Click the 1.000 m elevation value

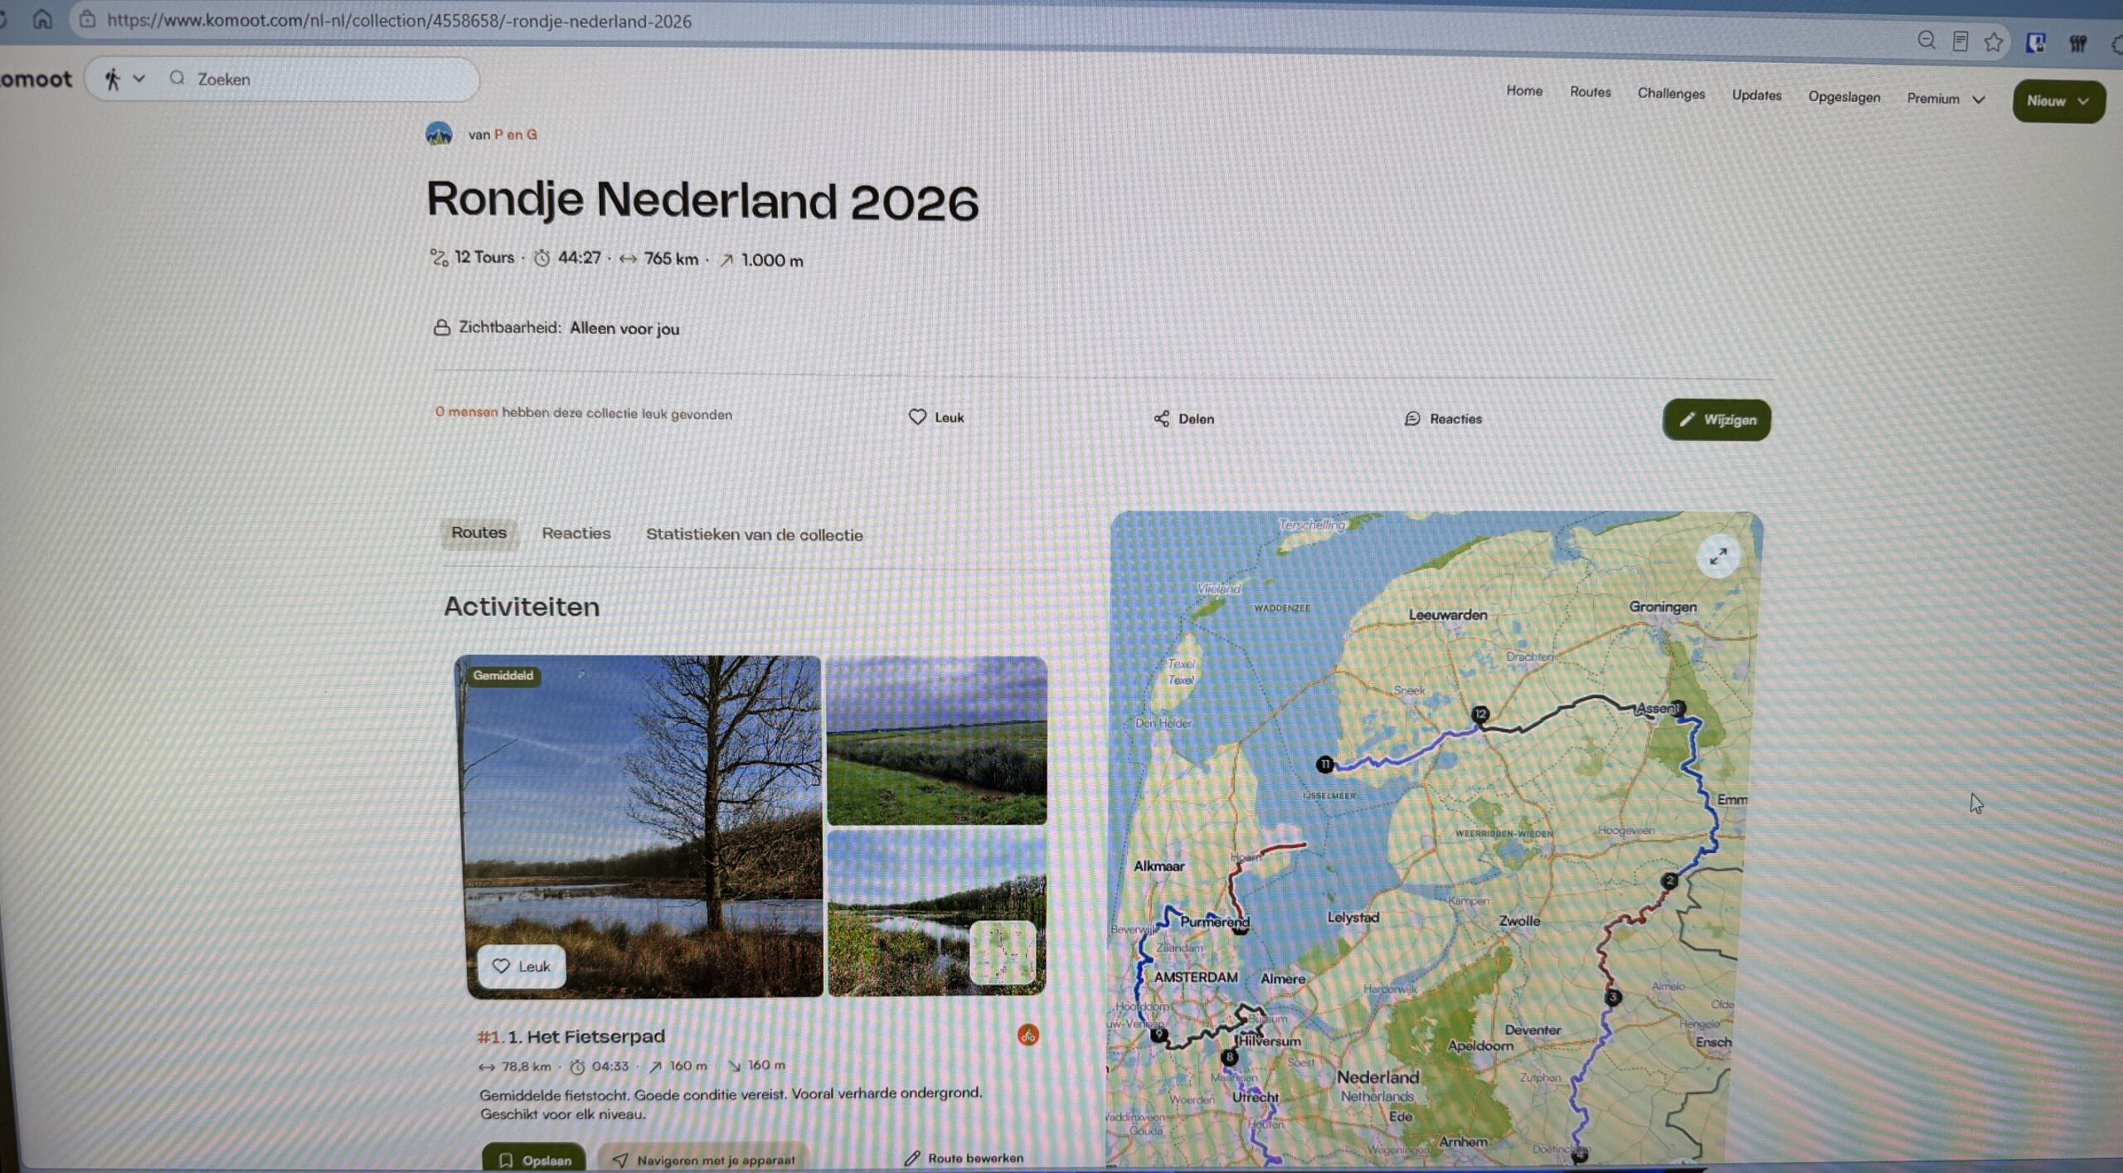[772, 260]
